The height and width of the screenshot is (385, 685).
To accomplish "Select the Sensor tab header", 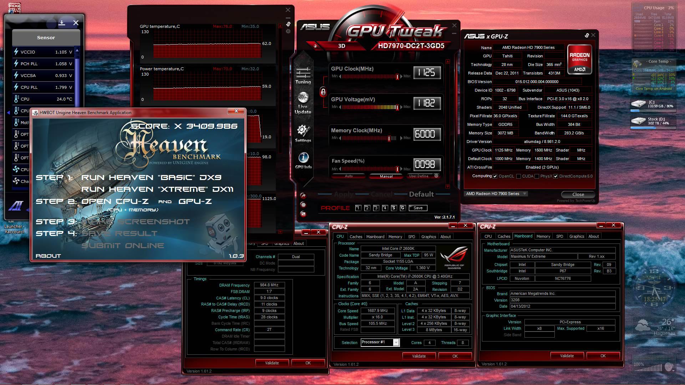I will 46,37.
